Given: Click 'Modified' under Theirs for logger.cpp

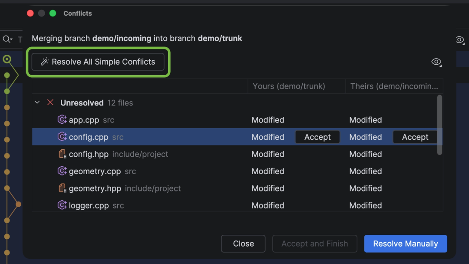Looking at the screenshot, I should click(x=366, y=205).
